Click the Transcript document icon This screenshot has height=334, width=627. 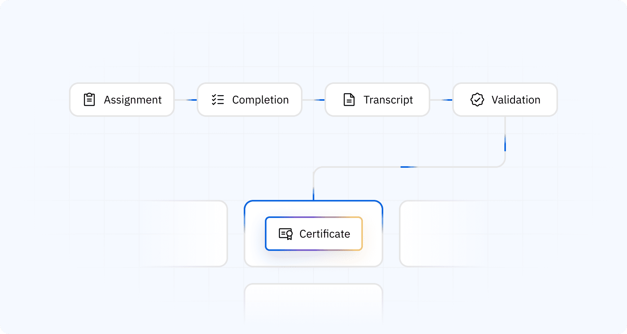349,100
